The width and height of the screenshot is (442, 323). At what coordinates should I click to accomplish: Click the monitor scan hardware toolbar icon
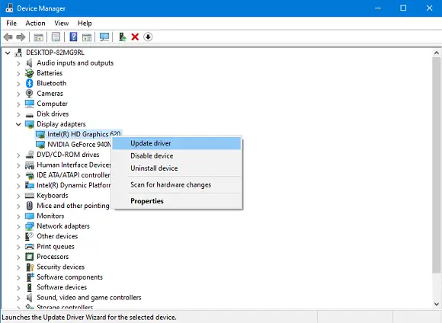pos(104,37)
